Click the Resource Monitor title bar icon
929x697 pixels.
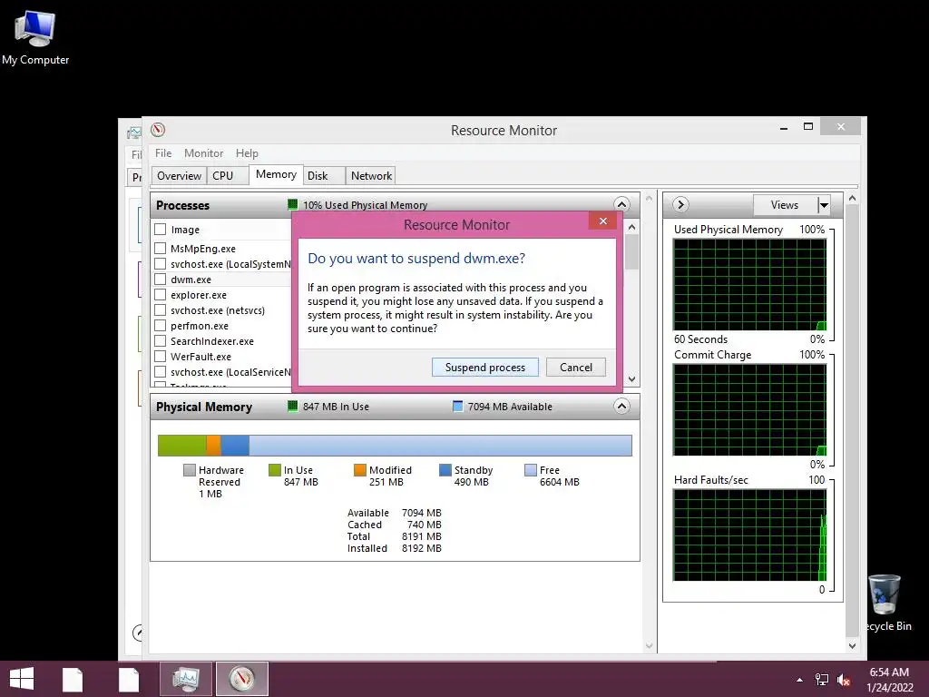coord(158,130)
